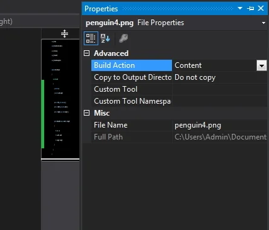Click the penguin4.png File Name value
This screenshot has height=230, width=269.
coord(220,125)
